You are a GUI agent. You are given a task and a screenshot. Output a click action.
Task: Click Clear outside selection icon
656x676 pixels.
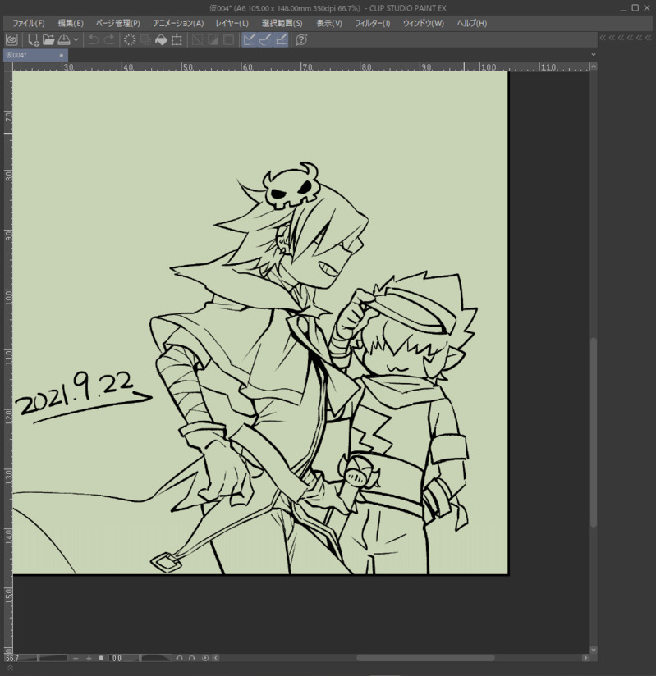[145, 40]
